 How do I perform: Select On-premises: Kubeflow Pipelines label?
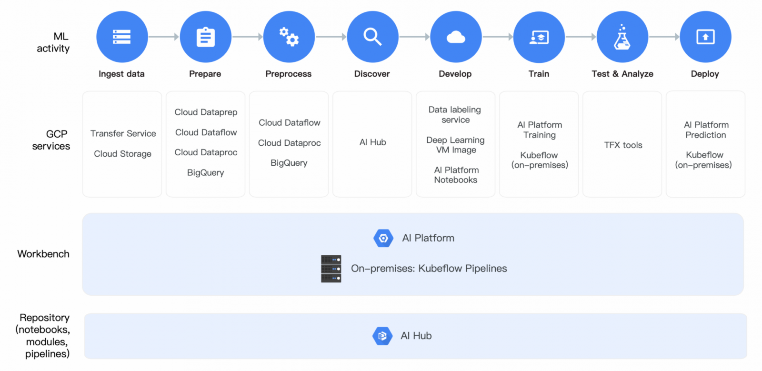coord(429,269)
